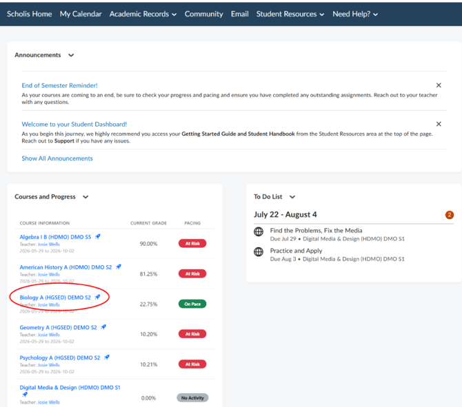Click At Risk badge for Geometry A
Screen dimensions: 462x407
(x=192, y=334)
